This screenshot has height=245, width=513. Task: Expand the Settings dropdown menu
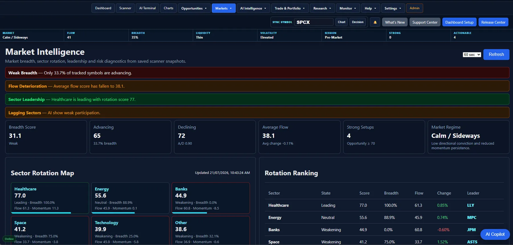pyautogui.click(x=392, y=8)
